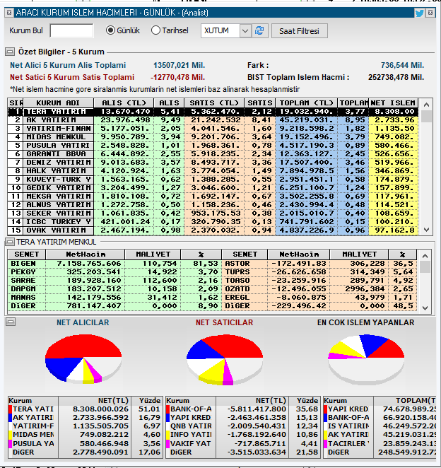Select the ICBC TURKEY row
The image size is (441, 468).
click(213, 222)
